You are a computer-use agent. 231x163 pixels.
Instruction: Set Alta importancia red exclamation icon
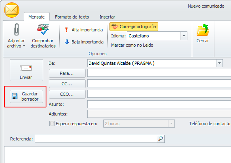67,30
